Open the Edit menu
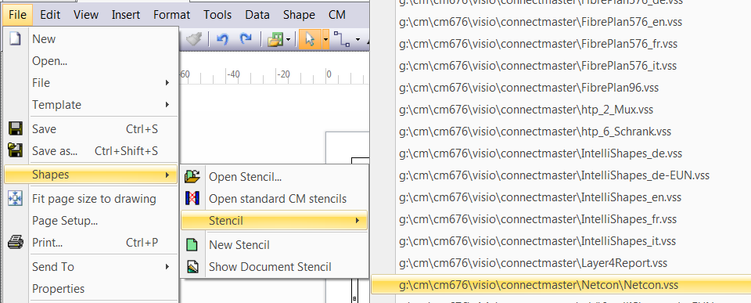 [50, 15]
